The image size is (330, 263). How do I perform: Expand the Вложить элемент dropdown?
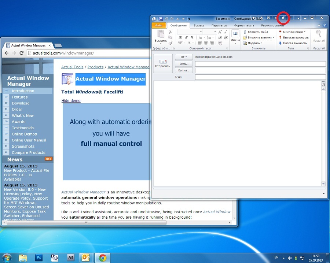[x=274, y=37]
